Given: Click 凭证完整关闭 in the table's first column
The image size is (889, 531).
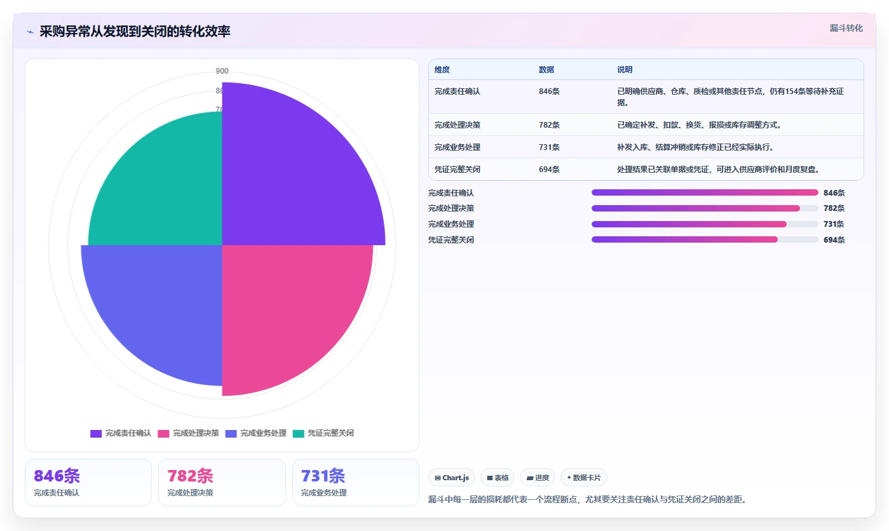Looking at the screenshot, I should [458, 170].
